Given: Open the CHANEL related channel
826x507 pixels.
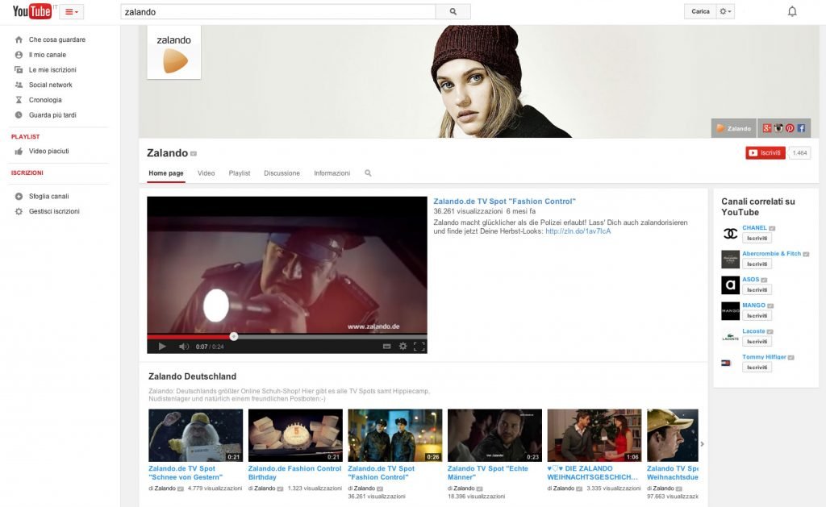Looking at the screenshot, I should coord(754,228).
